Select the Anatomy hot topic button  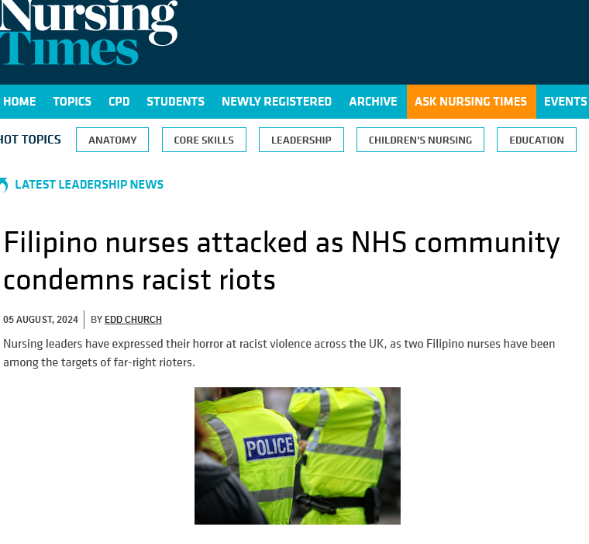pos(112,140)
